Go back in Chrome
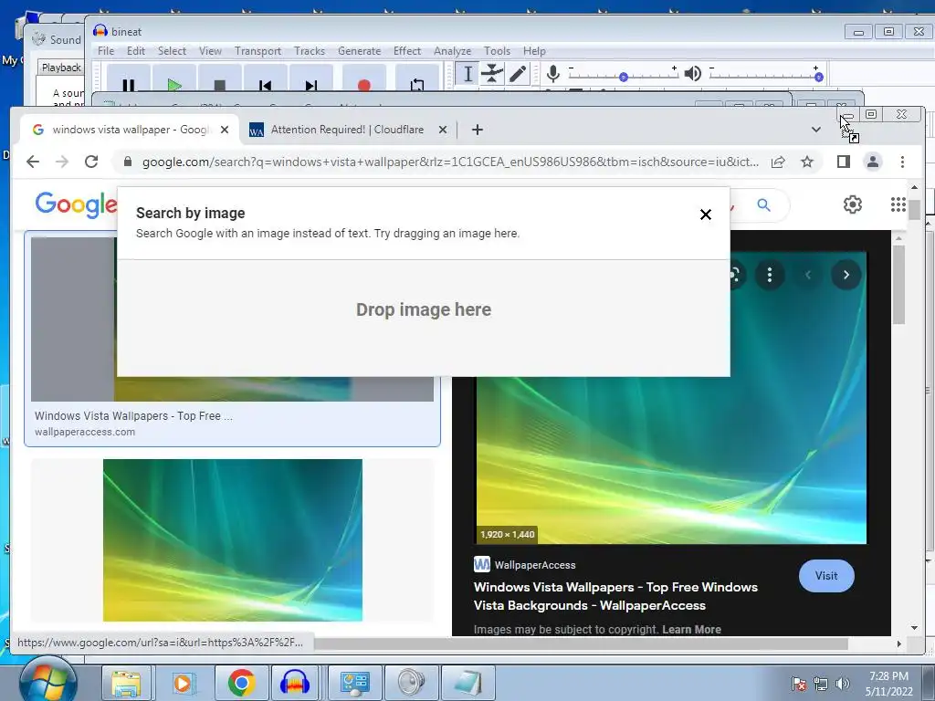This screenshot has width=935, height=701. coord(33,162)
